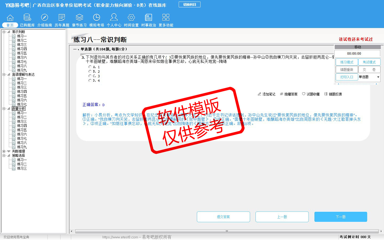Submit the paper with 交卷

[369, 70]
